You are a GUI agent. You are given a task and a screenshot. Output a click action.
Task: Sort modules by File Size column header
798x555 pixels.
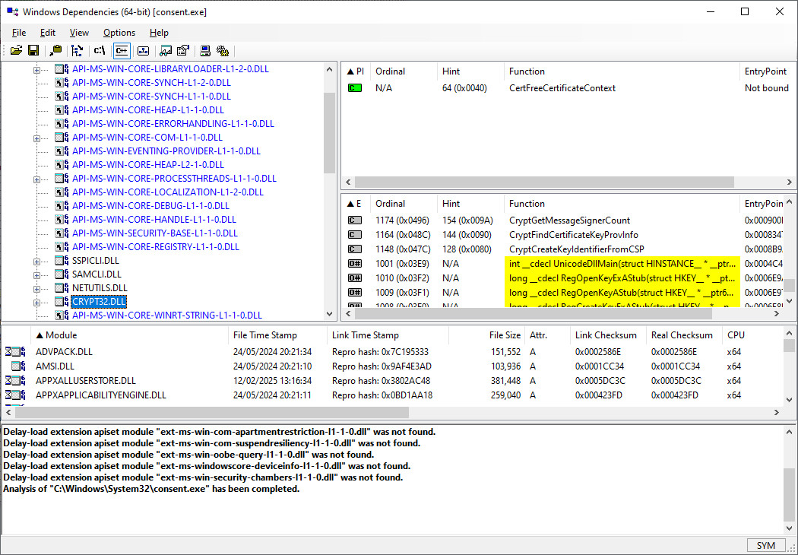(505, 335)
